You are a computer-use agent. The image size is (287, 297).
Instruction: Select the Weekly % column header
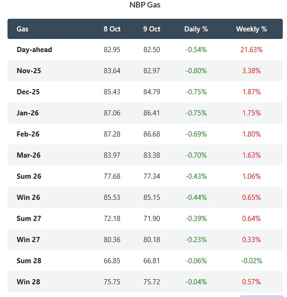251,29
